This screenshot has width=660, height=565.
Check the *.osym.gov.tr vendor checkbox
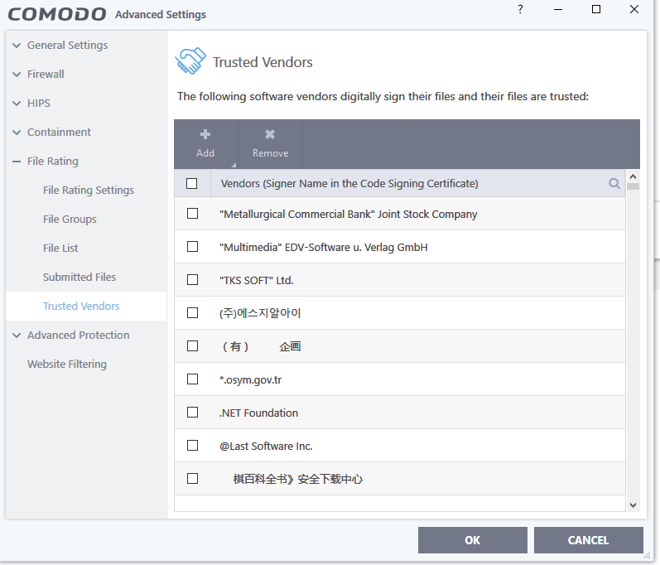click(192, 379)
